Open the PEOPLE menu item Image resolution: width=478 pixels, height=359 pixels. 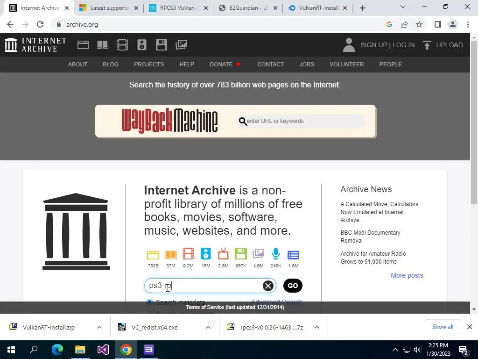click(391, 65)
